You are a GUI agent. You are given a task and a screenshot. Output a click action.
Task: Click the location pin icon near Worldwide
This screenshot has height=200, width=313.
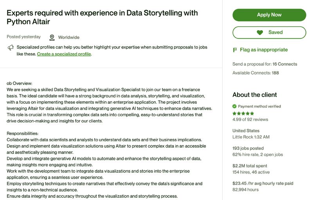pyautogui.click(x=52, y=37)
